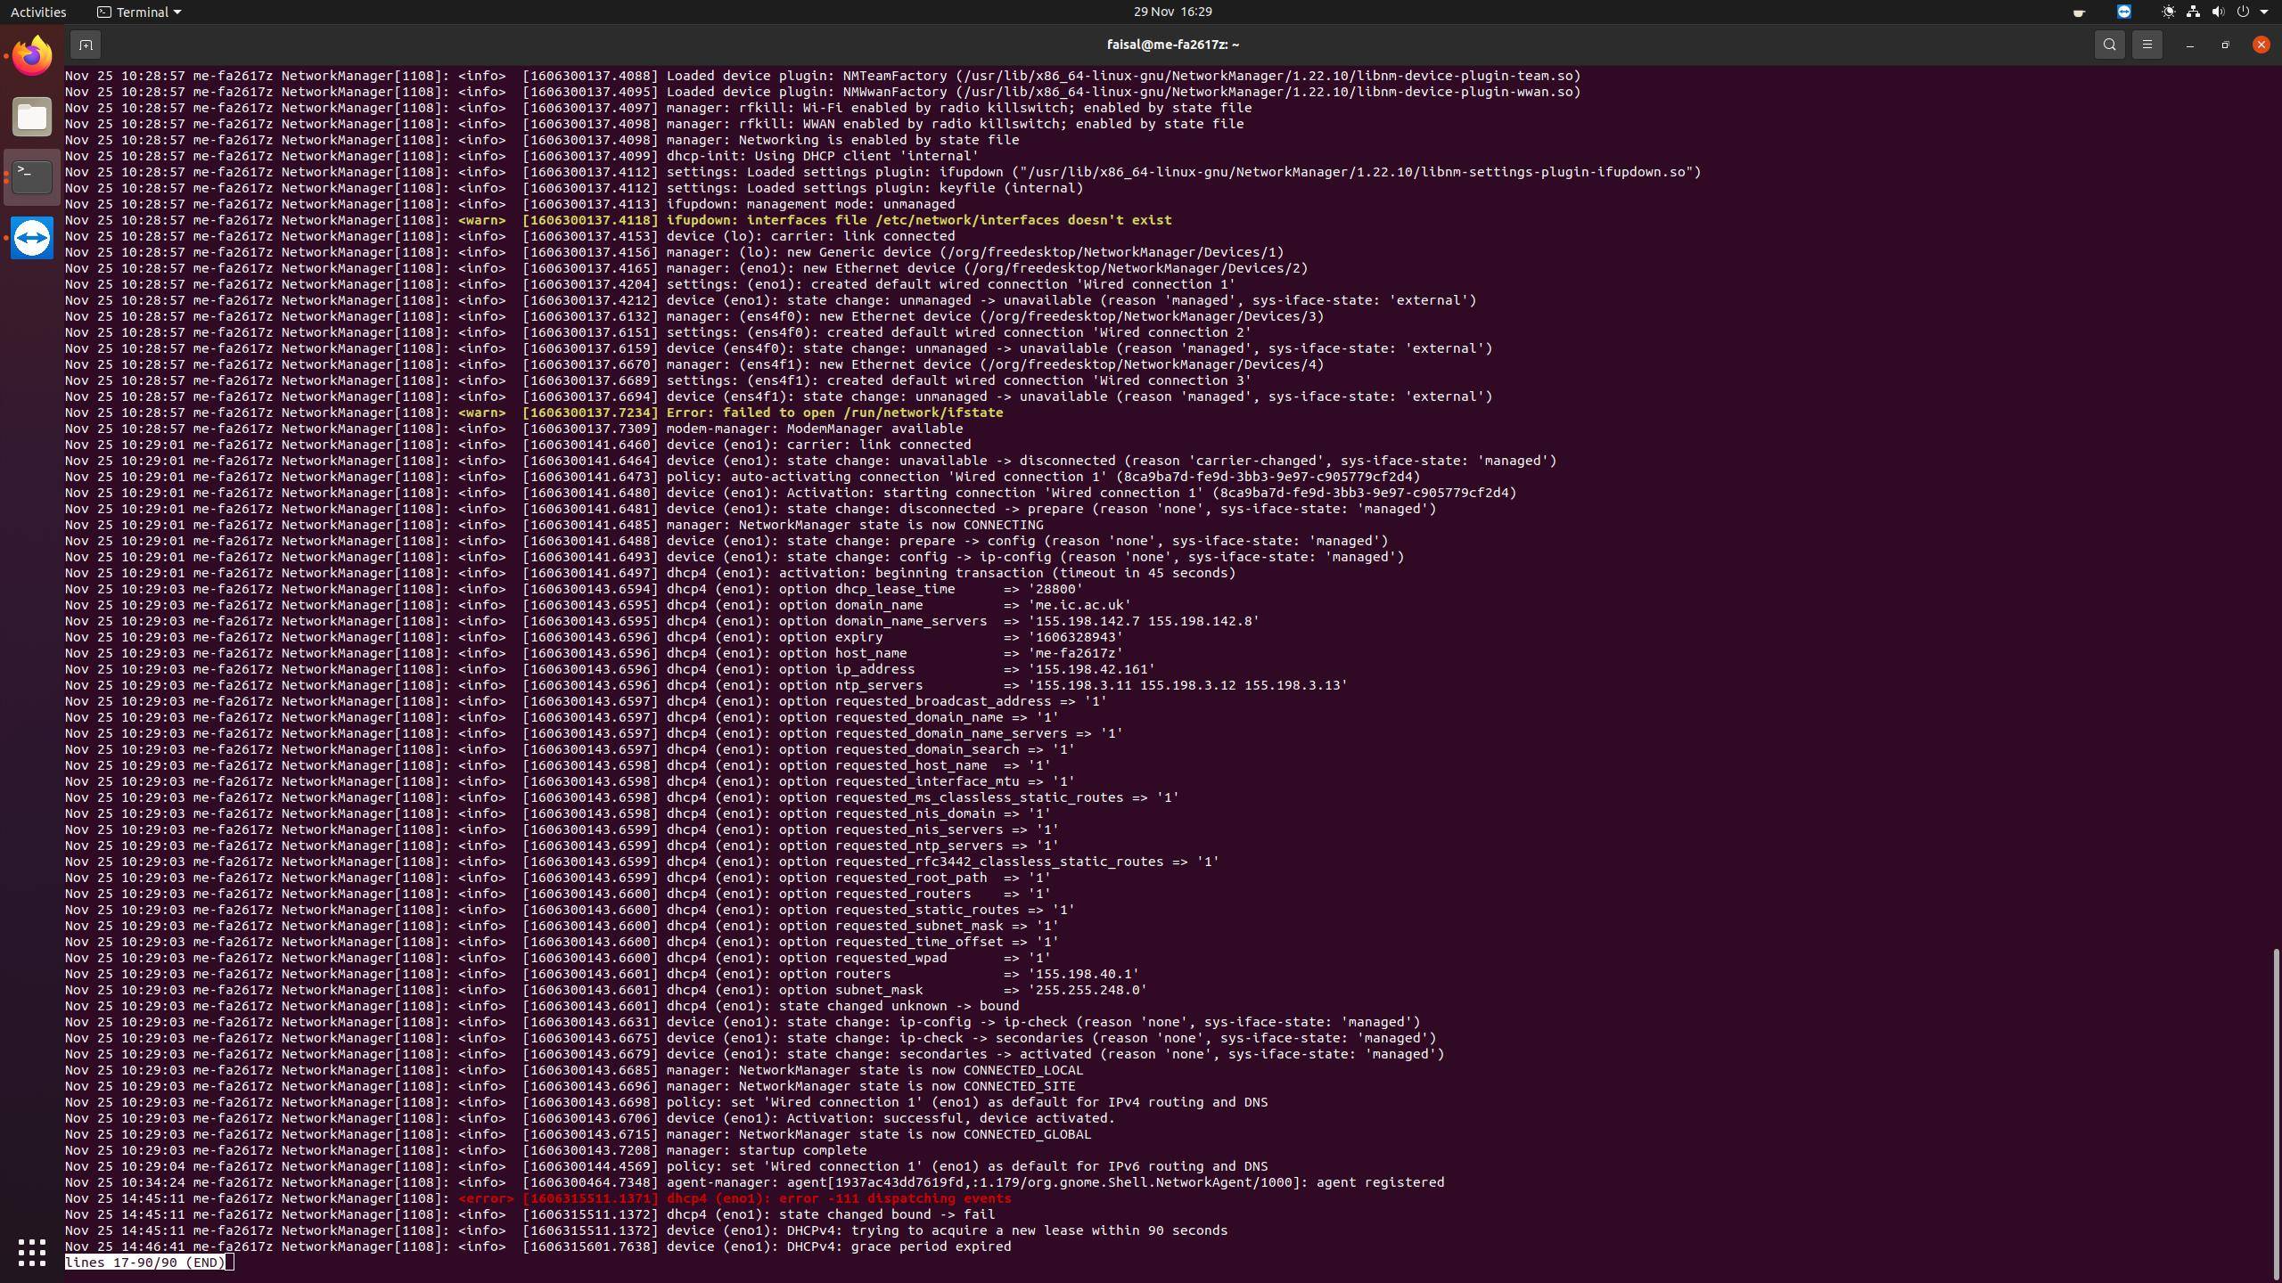Click the Caffeine cup tray icon
This screenshot has width=2282, height=1283.
(2079, 12)
